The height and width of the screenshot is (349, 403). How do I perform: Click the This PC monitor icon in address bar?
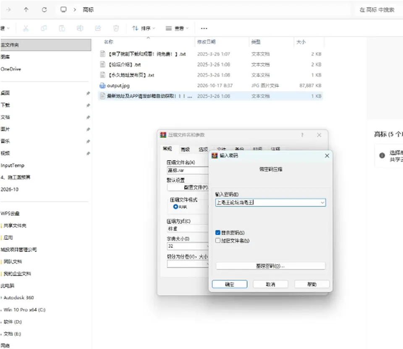(63, 10)
